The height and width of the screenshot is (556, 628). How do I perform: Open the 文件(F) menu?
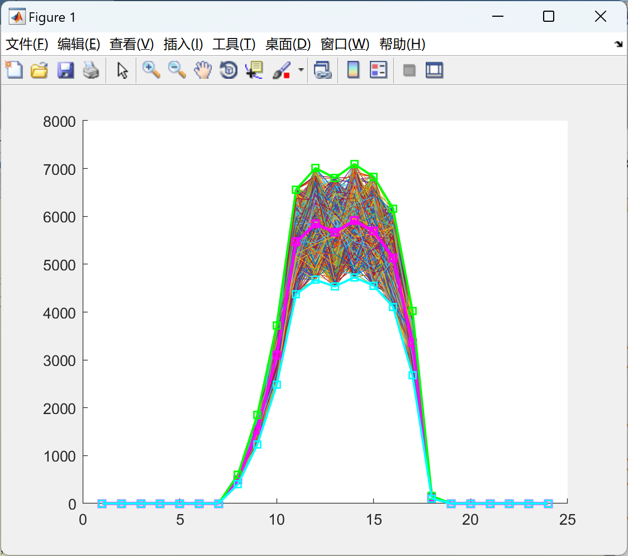27,44
